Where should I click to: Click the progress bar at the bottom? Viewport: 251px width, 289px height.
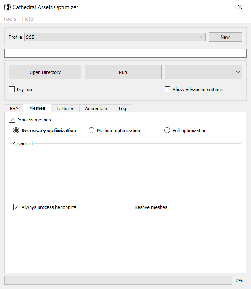[x=118, y=280]
